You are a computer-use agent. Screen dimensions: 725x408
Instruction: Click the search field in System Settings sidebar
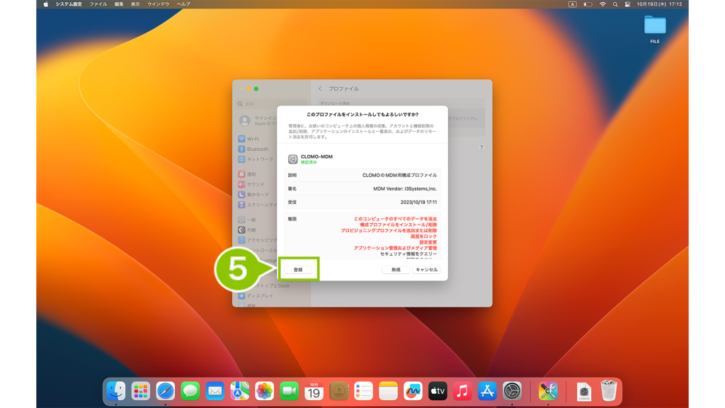pyautogui.click(x=272, y=103)
